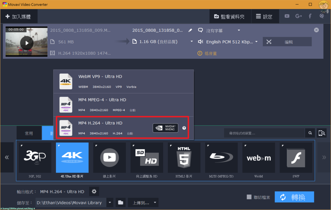331x210 pixels.
Task: Click the 561 MB file size text
Action: coord(66,42)
